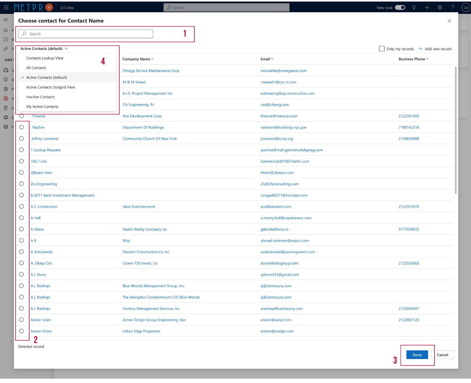Choose Inactive Contacts from view list
The image size is (471, 383).
tap(41, 97)
